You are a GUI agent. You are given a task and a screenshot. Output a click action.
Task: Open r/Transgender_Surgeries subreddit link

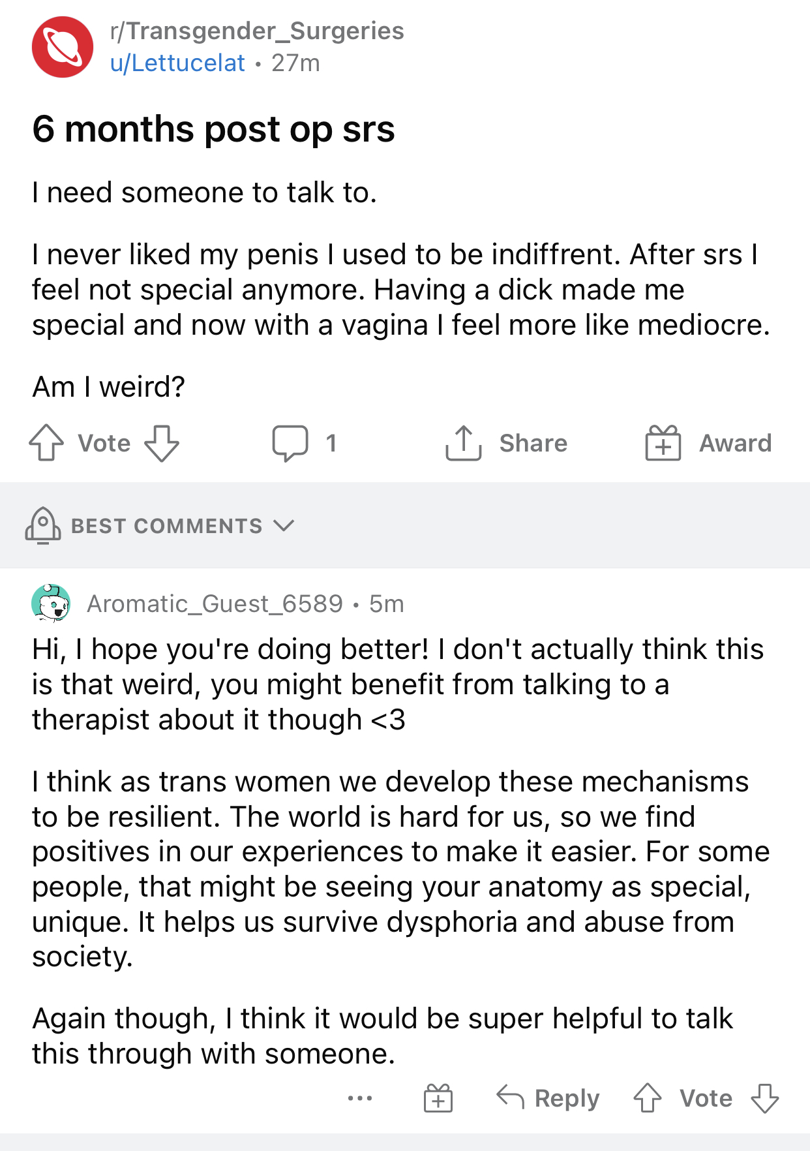click(x=257, y=31)
